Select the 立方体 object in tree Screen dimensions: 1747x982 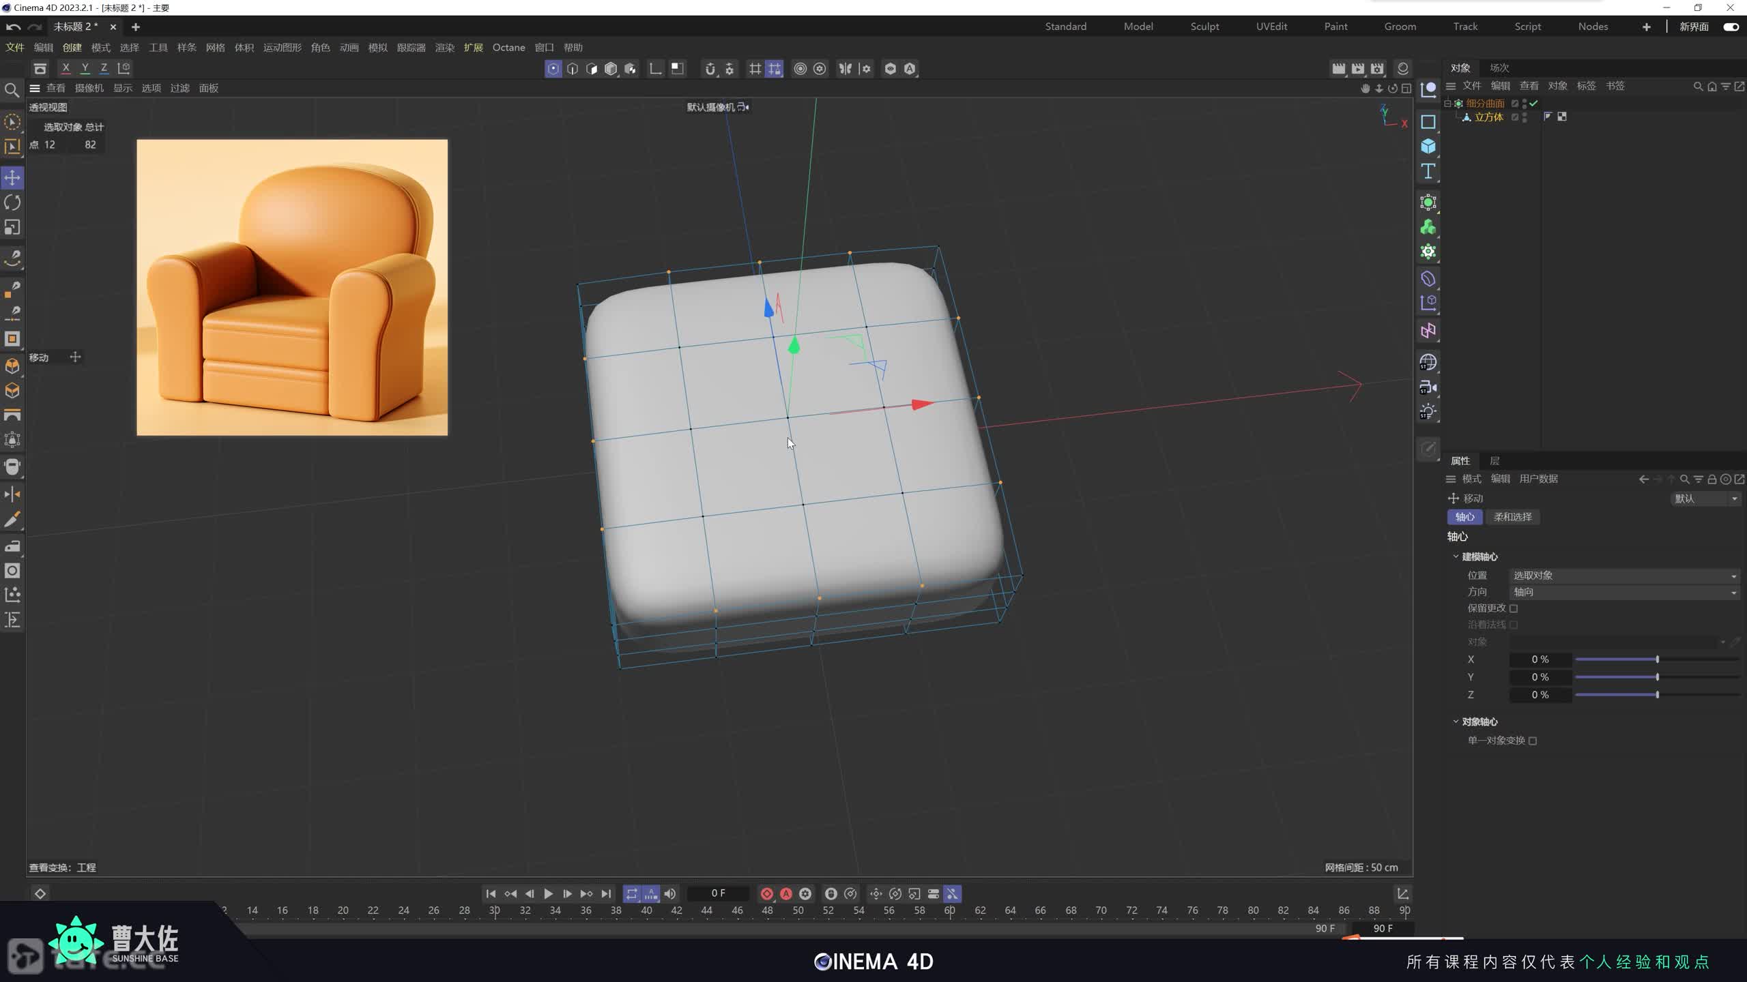pyautogui.click(x=1488, y=117)
